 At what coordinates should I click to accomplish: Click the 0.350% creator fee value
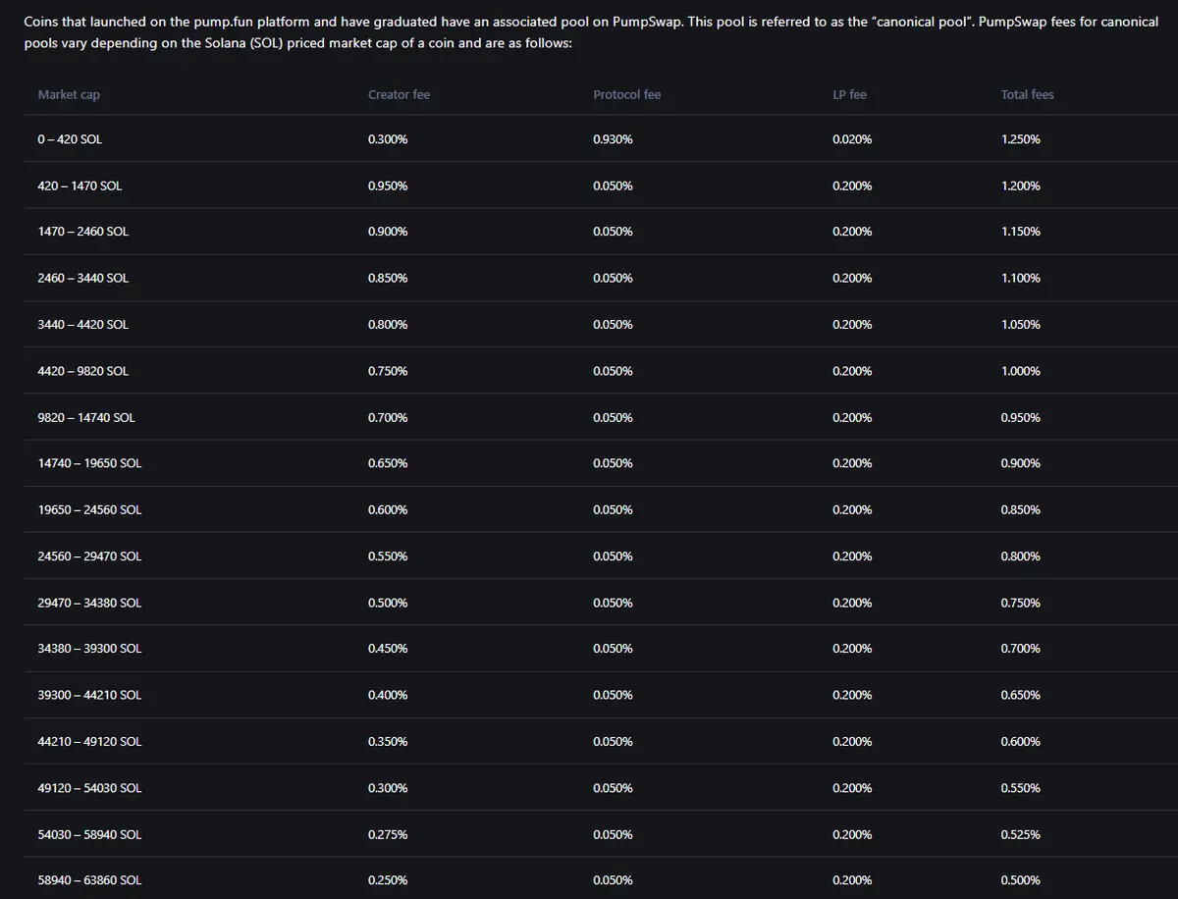pyautogui.click(x=388, y=741)
